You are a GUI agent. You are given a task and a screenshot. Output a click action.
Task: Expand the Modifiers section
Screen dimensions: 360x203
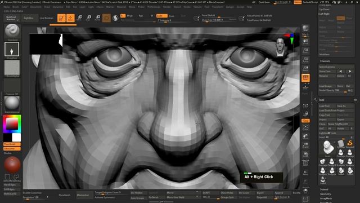point(324,55)
